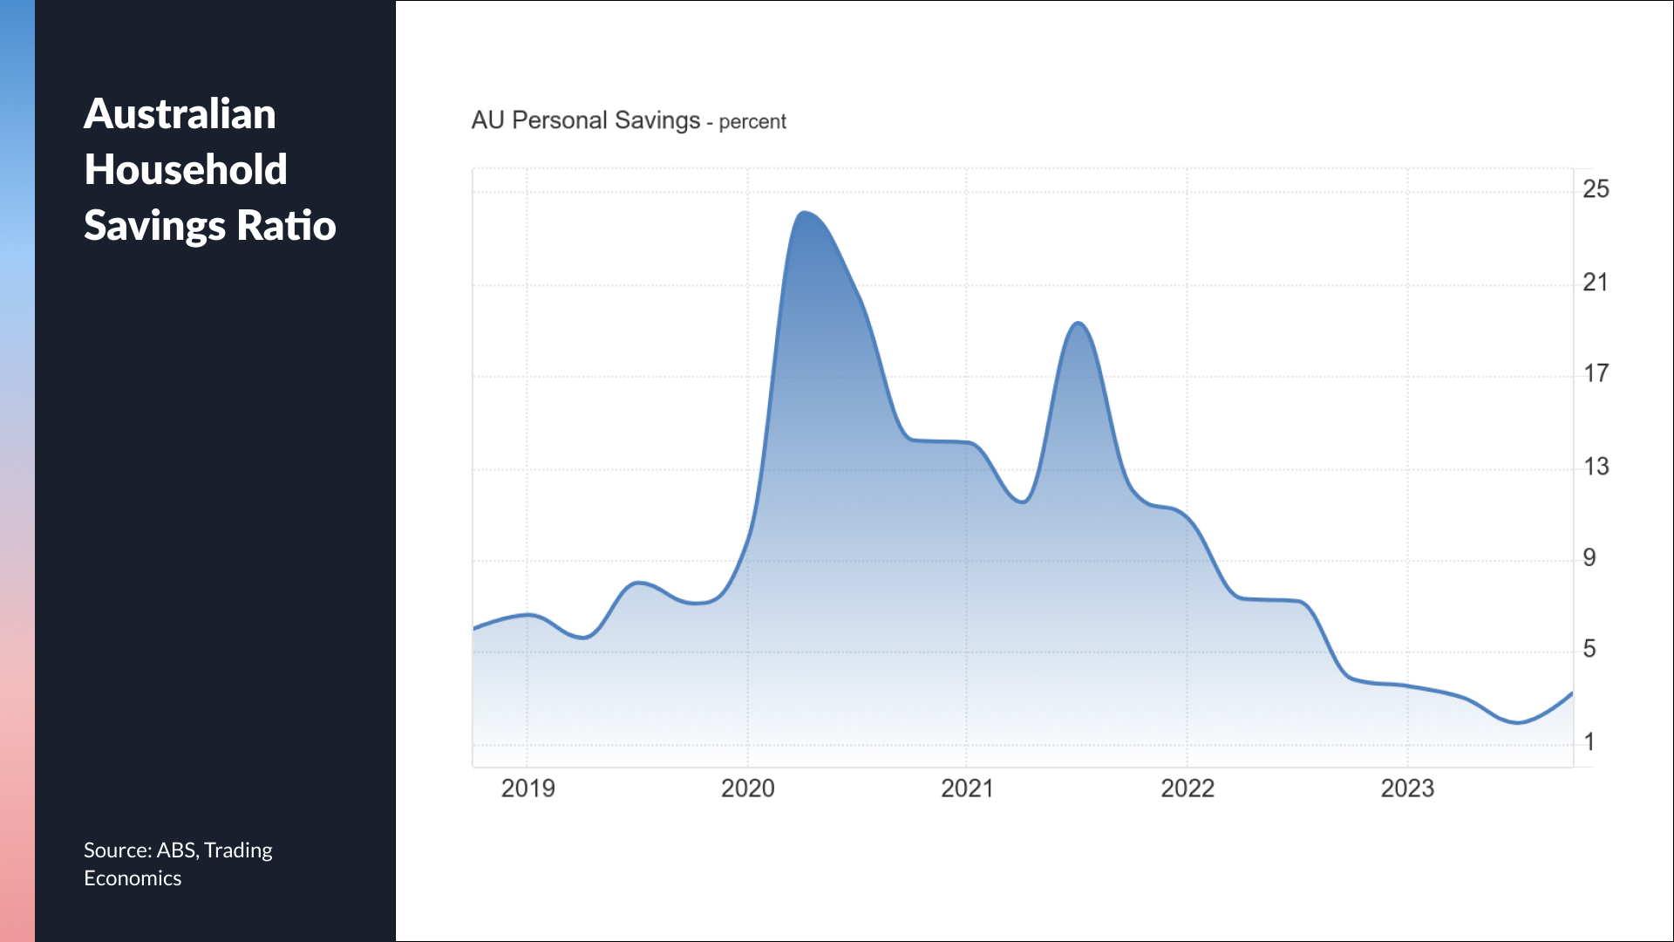Click the 25 y-axis value
The width and height of the screenshot is (1674, 942).
(1596, 189)
